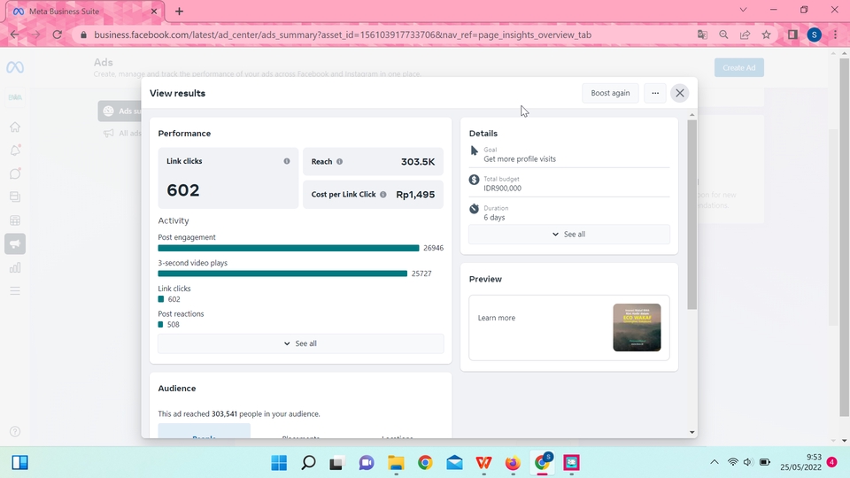Reload the page in browser

coord(57,35)
